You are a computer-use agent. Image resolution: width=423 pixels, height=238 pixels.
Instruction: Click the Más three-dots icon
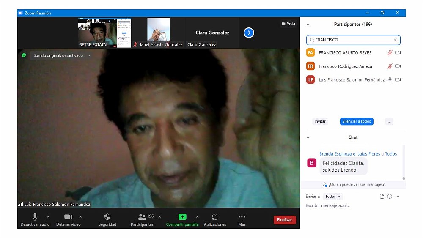click(242, 217)
